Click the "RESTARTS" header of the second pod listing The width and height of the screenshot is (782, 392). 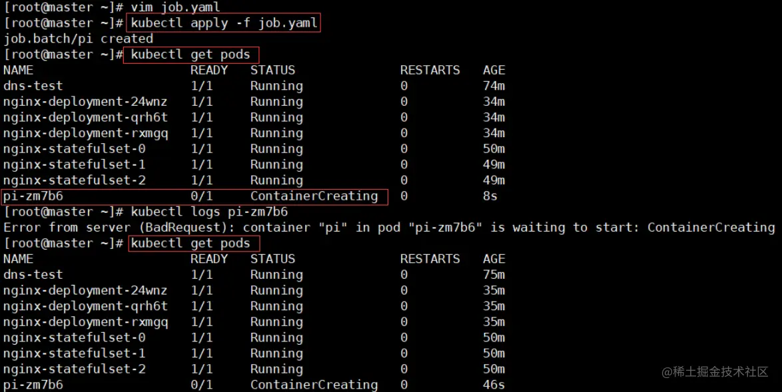click(x=430, y=259)
